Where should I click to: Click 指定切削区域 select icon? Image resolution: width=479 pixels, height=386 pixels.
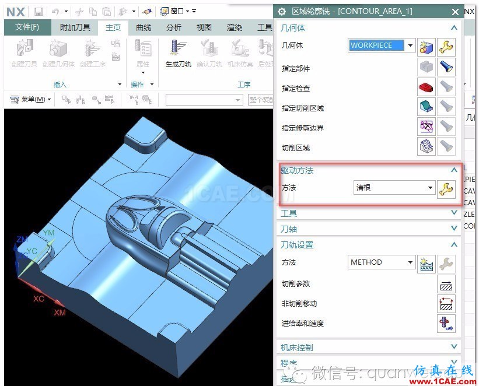(426, 107)
